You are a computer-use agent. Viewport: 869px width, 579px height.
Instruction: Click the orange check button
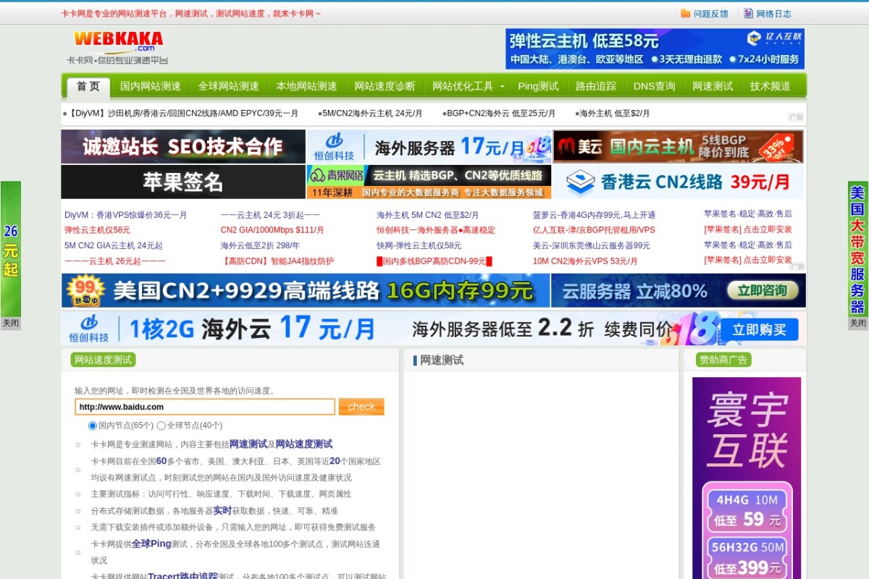point(361,407)
